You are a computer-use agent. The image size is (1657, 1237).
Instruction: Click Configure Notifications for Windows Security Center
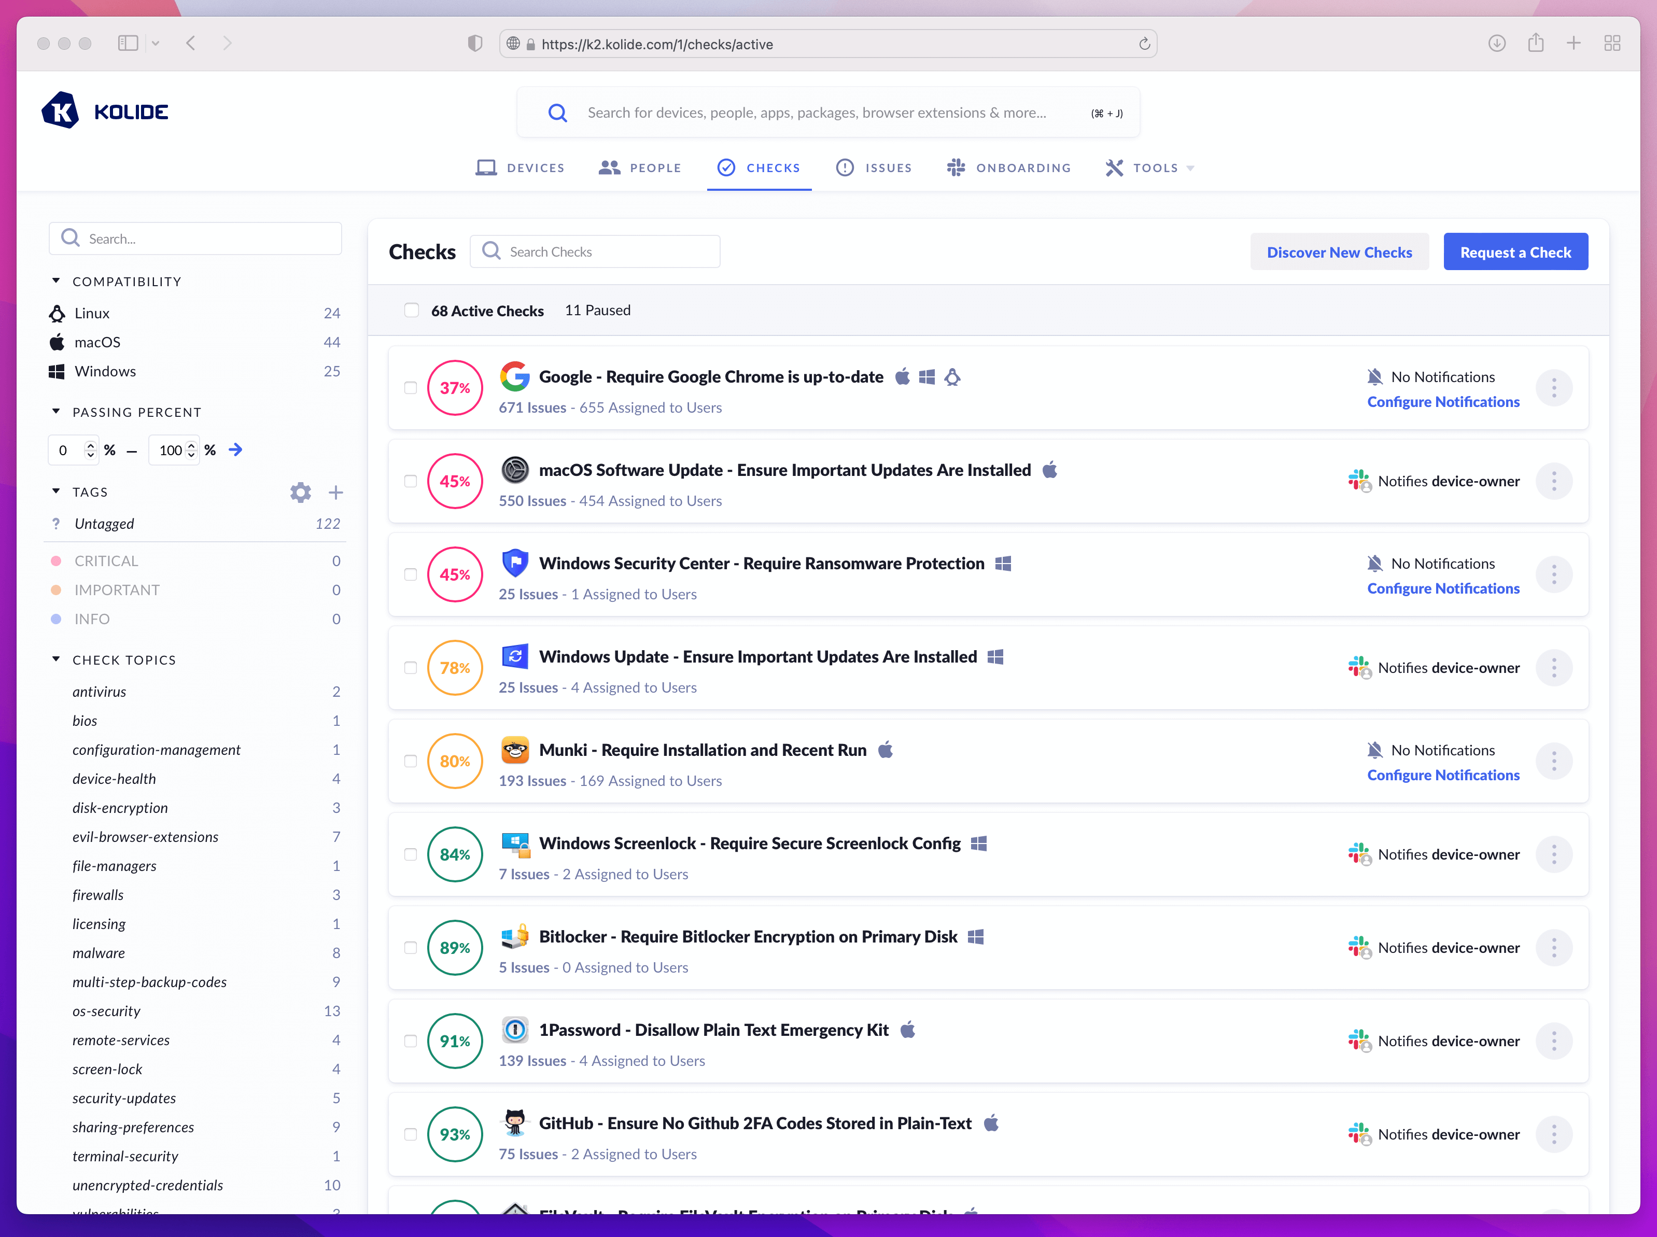[1443, 588]
